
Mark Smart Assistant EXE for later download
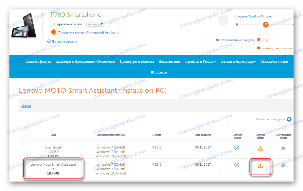pos(237,165)
